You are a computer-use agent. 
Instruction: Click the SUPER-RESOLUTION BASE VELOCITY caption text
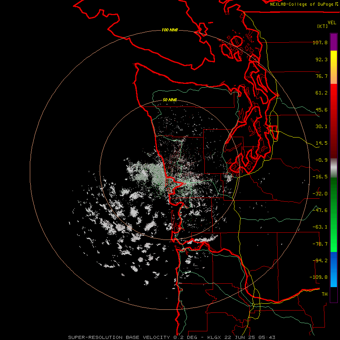[119, 337]
